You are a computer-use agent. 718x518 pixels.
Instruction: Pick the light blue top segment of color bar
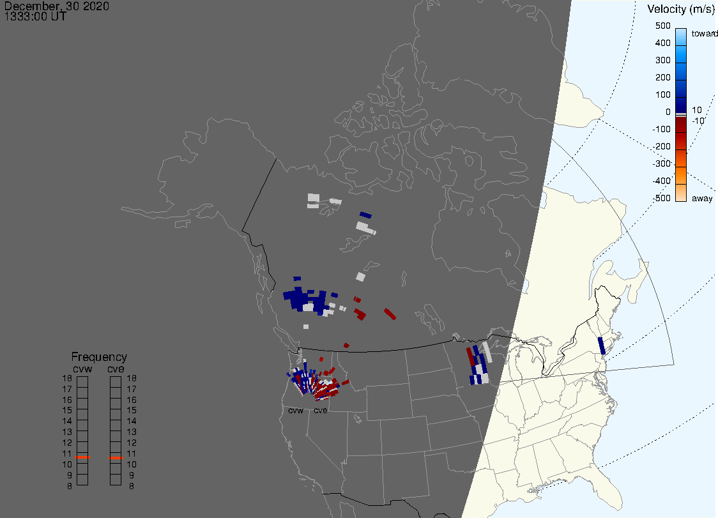(x=681, y=37)
